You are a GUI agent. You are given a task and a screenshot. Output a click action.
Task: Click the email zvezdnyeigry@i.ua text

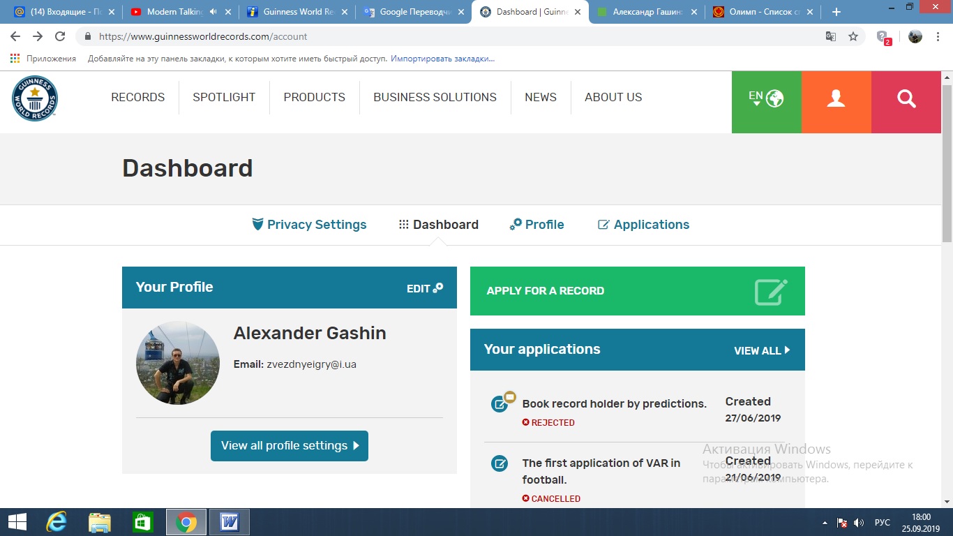pos(311,364)
